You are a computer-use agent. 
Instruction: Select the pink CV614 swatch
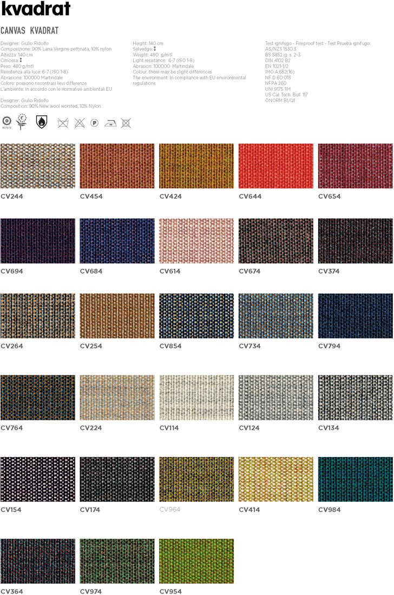(x=196, y=241)
